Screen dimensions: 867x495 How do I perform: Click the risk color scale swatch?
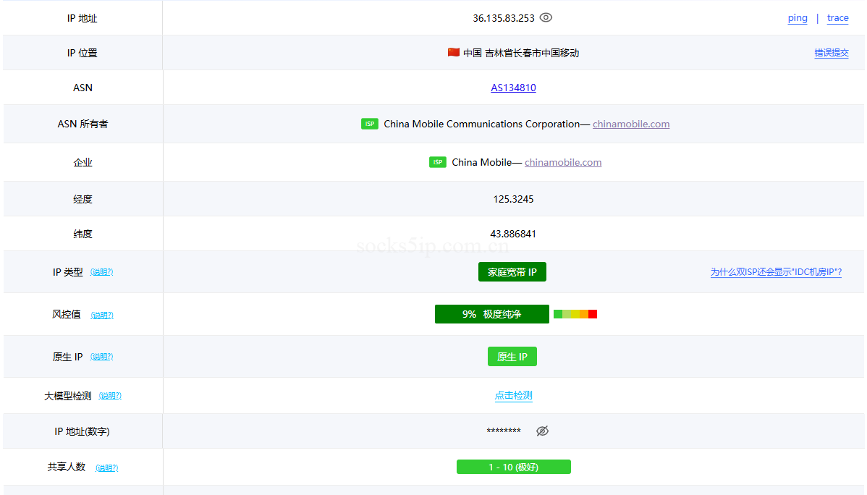pos(575,314)
